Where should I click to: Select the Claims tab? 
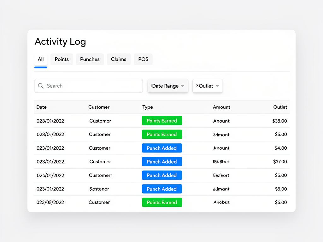[x=119, y=59]
